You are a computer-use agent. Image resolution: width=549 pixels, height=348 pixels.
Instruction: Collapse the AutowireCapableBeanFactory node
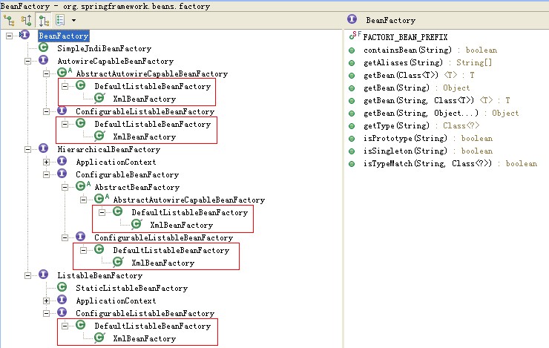27,61
